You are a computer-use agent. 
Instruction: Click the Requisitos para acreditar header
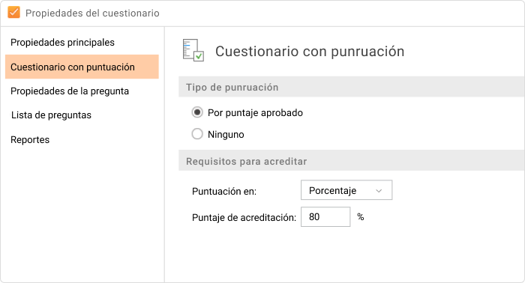coord(352,161)
